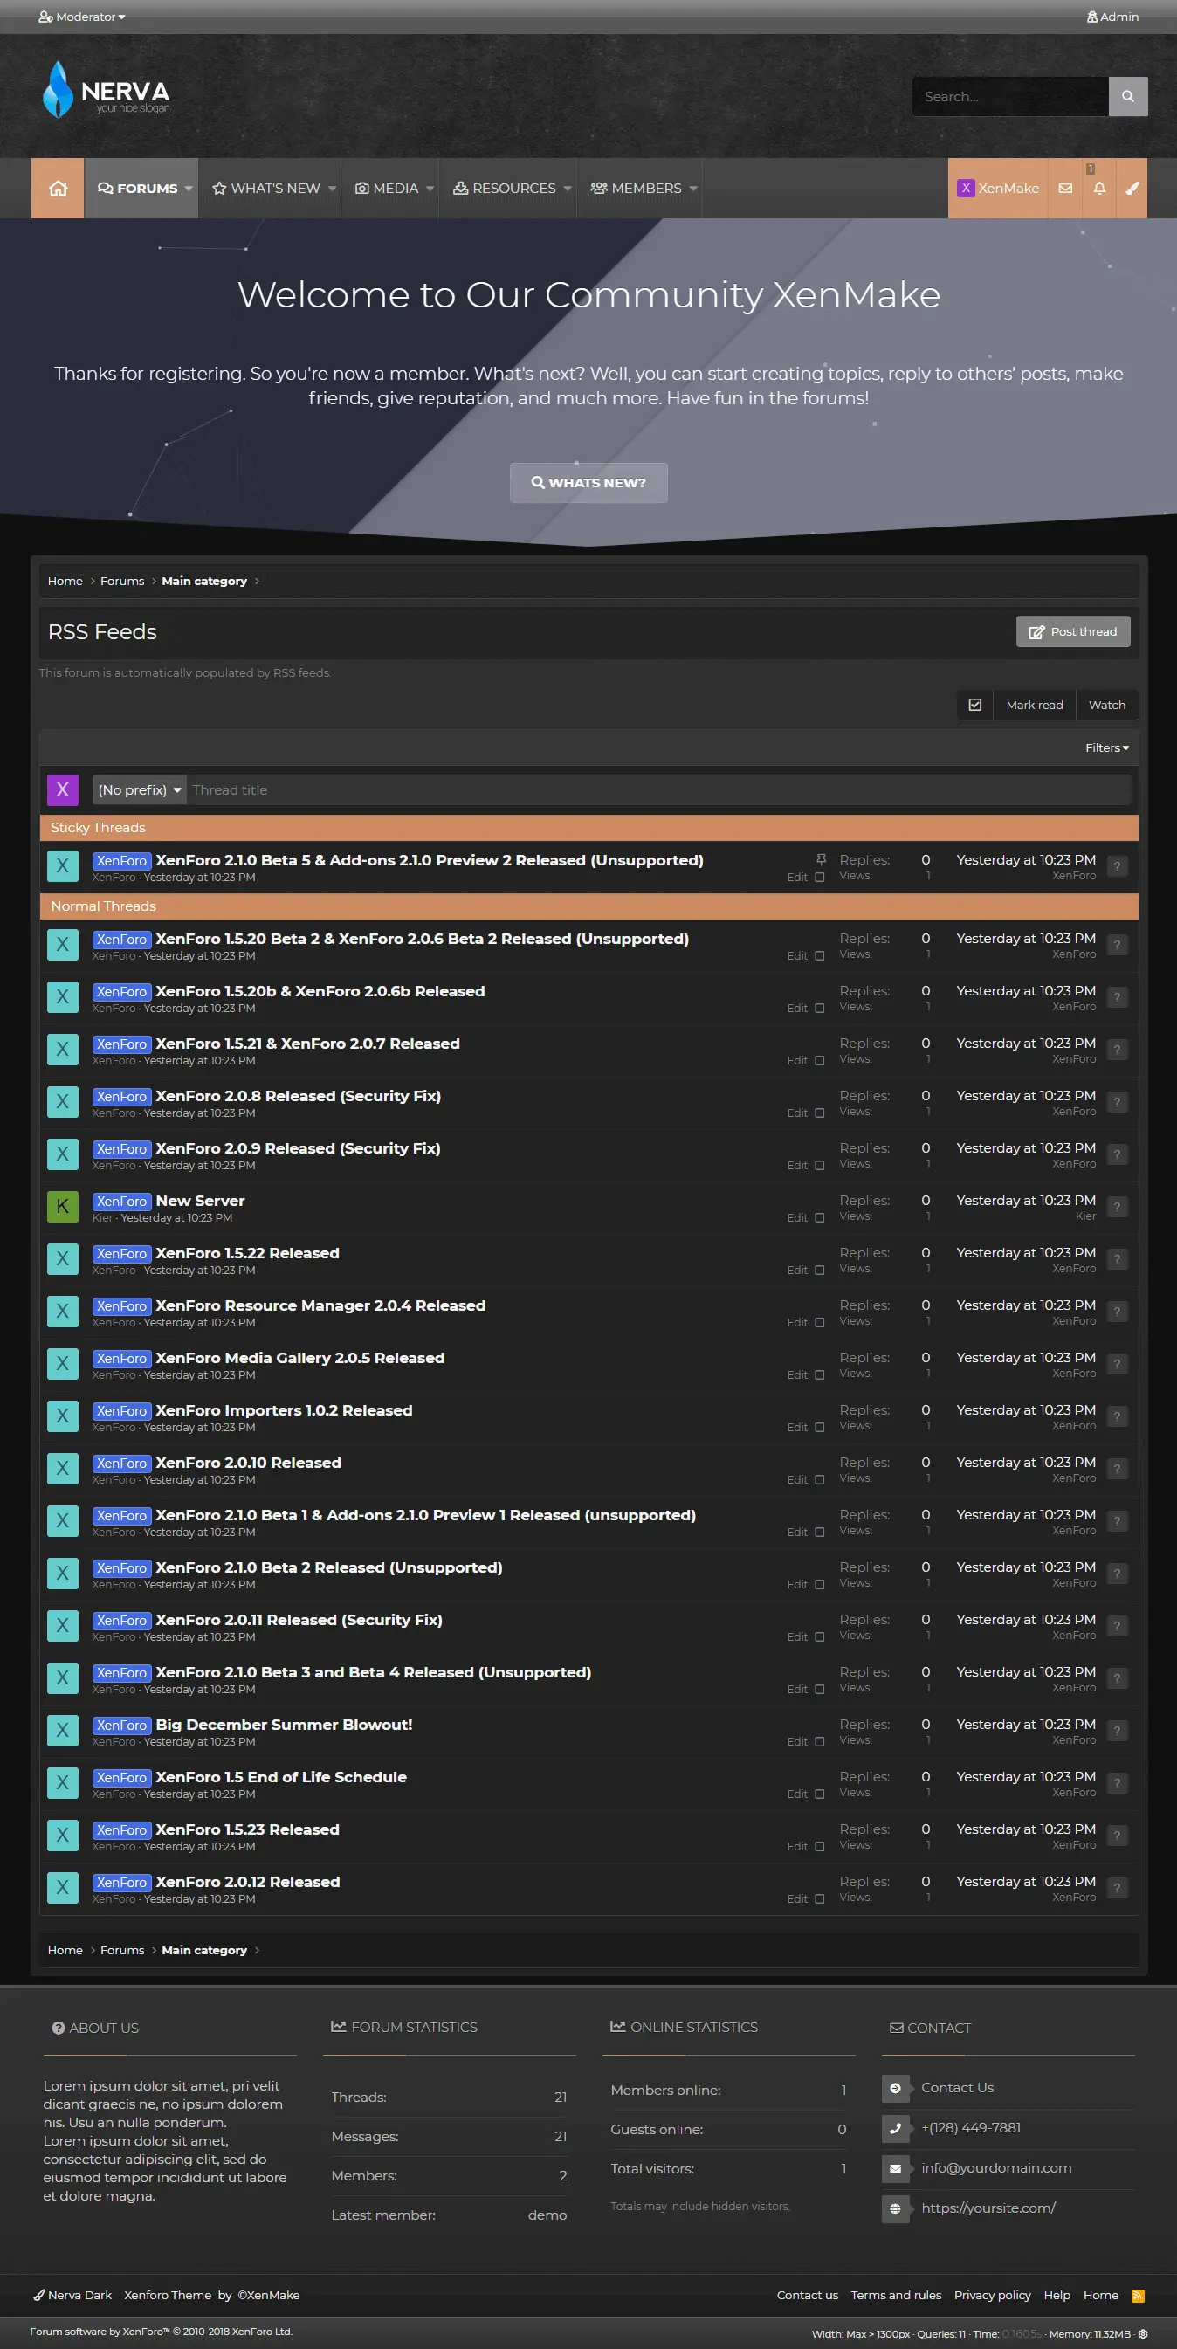Open the RESOURCES tab

point(504,188)
